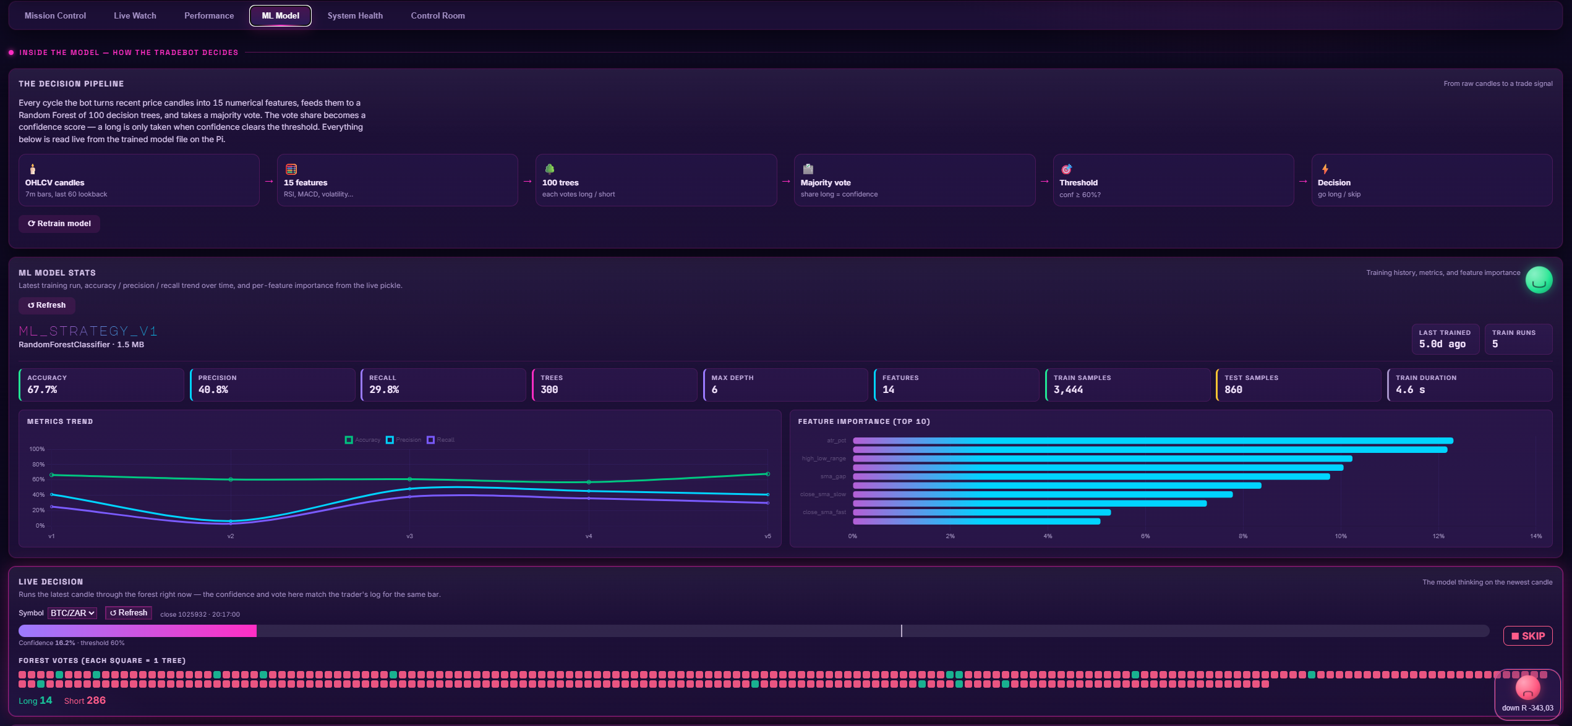This screenshot has width=1572, height=726.
Task: Select the ML Model tab
Action: tap(280, 15)
